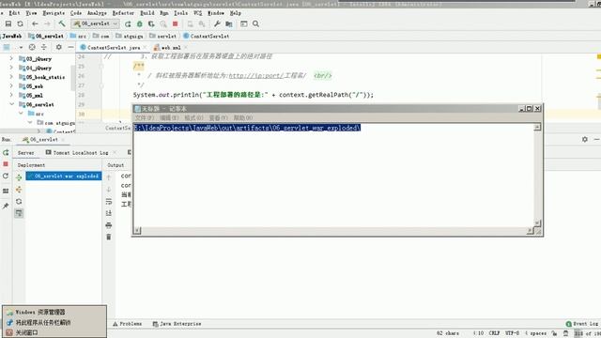601x338 pixels.
Task: Open the Code menu
Action: 75,12
